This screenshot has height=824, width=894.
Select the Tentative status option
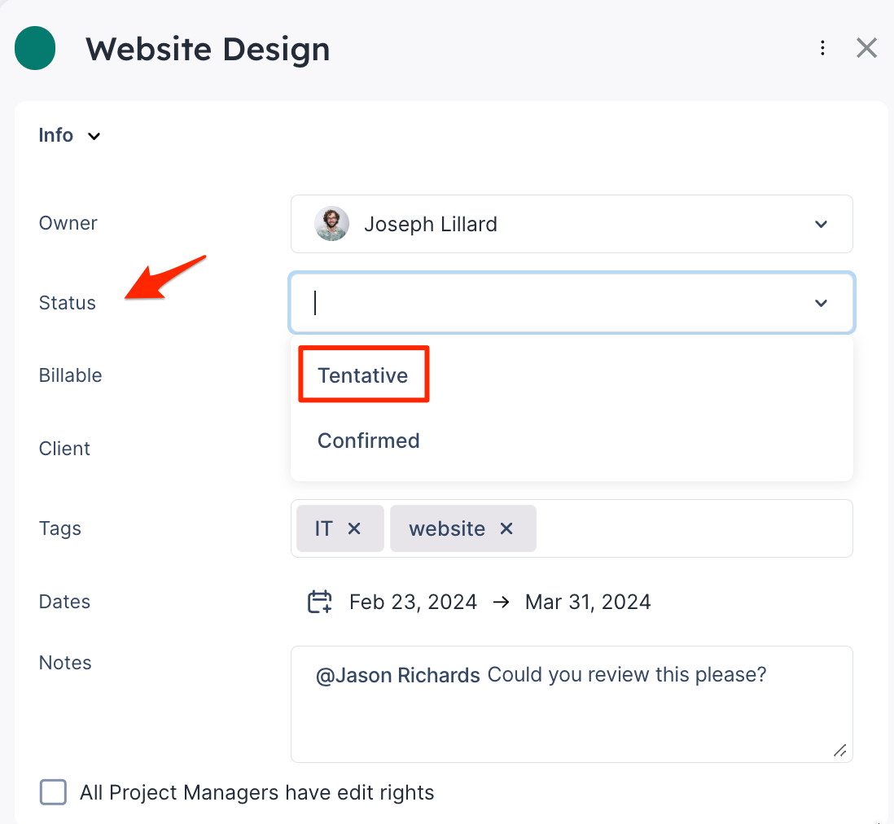pyautogui.click(x=363, y=375)
